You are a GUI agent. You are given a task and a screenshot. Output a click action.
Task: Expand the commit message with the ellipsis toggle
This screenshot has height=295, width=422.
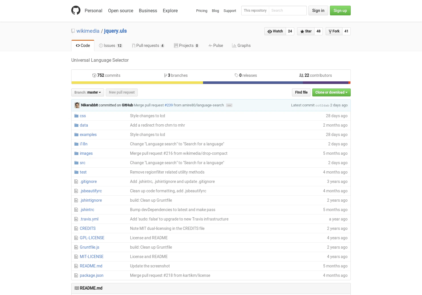coord(229,105)
